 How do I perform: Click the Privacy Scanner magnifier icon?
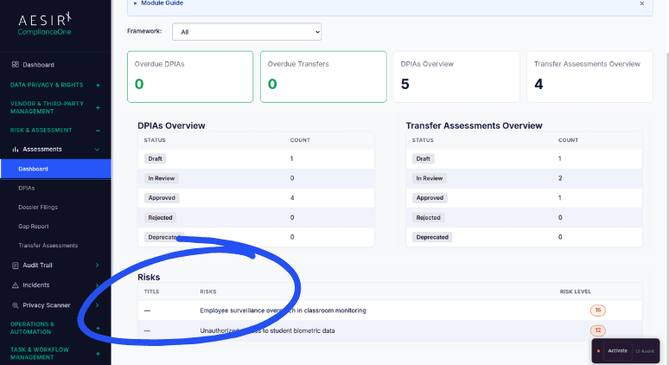tap(16, 305)
